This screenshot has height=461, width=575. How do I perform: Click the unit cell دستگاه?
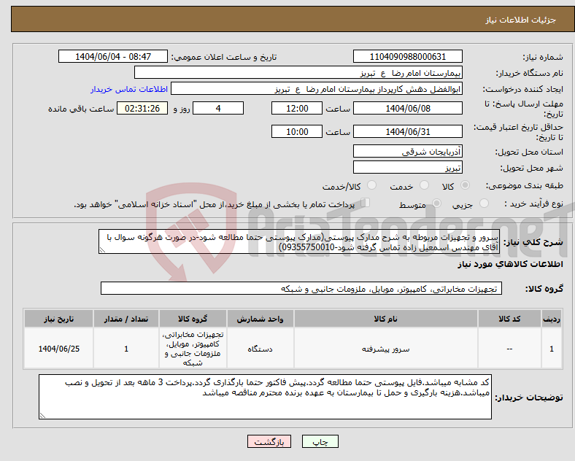coord(260,349)
